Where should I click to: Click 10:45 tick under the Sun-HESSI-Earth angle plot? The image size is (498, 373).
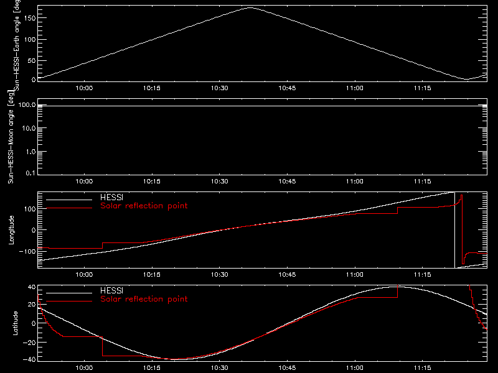tap(287, 88)
